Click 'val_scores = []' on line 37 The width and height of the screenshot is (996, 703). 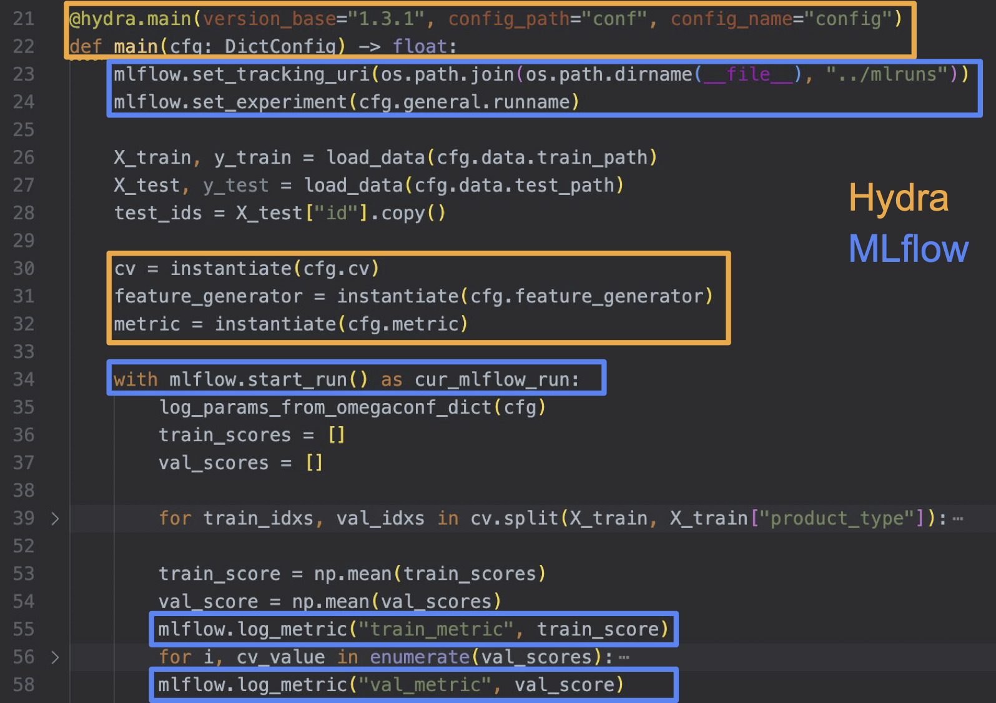click(x=241, y=463)
